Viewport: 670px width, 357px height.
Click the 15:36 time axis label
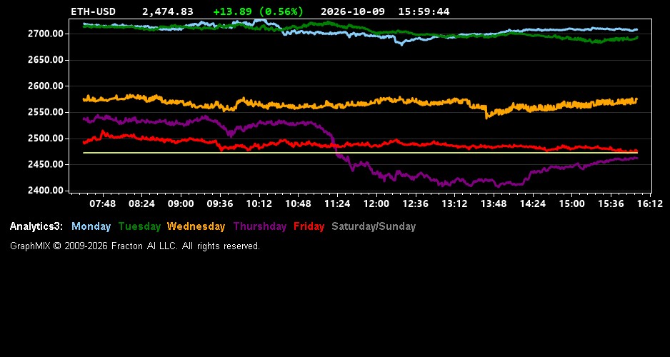pyautogui.click(x=611, y=204)
